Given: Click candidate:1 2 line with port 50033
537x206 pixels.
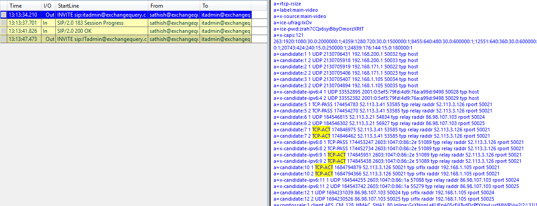Looking at the screenshot, I should click(346, 61).
